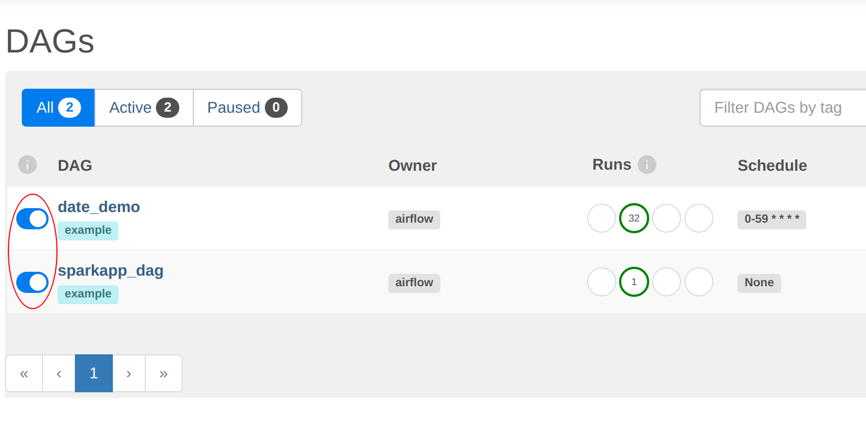Click info icon left of DAG header

click(x=27, y=165)
